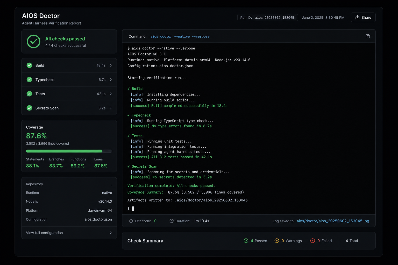Expand the Typecheck row chevron
Screen dimensions: 398x265
tap(111, 80)
